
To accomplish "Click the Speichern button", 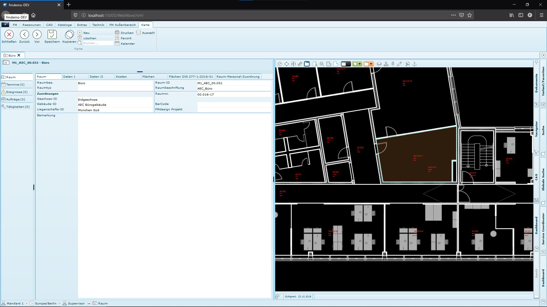I will tap(52, 37).
